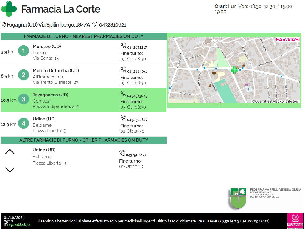This screenshot has height=229, width=305.
Task: Open the OpenStreetMap contributors link
Action: pyautogui.click(x=275, y=101)
